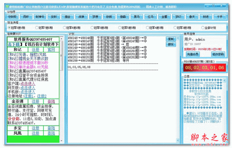Select the 梦想 planner
Image resolution: width=232 pixels, height=148 pixels.
coord(95,17)
